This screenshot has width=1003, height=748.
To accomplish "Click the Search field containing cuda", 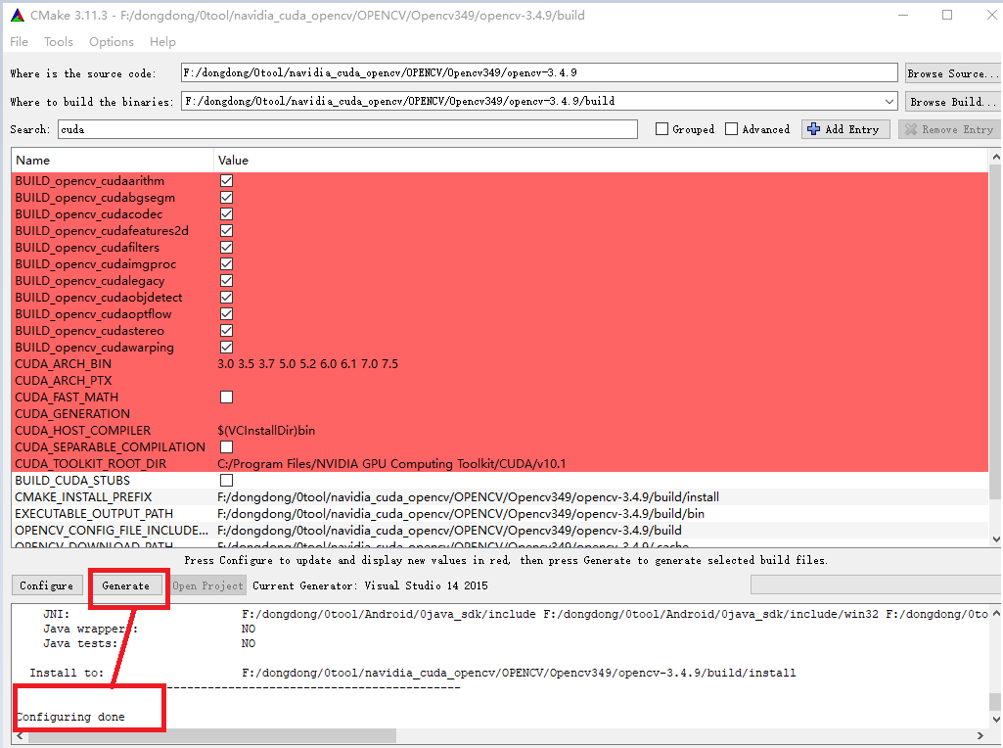I will (x=347, y=129).
